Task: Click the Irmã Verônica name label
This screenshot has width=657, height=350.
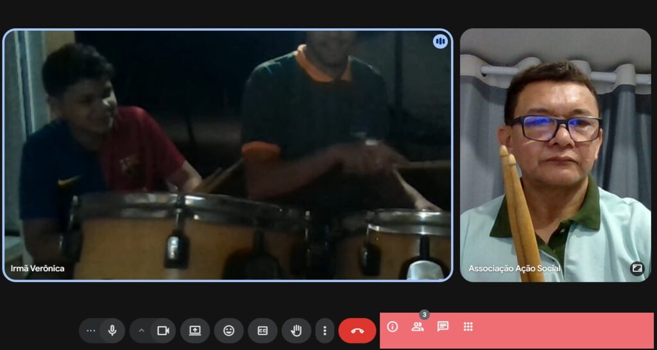Action: pyautogui.click(x=38, y=269)
